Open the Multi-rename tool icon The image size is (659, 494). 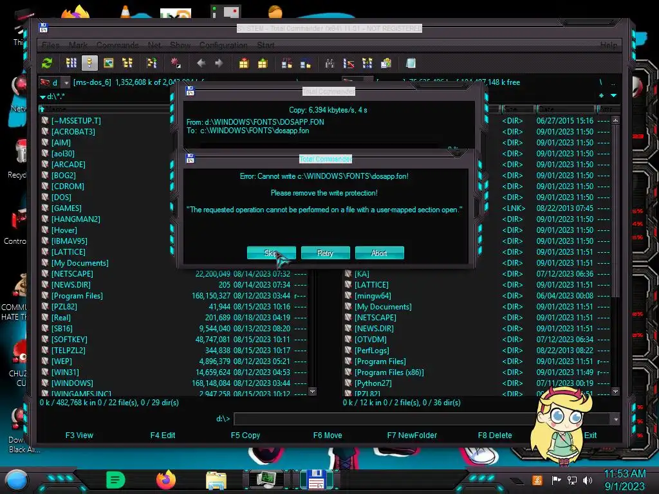pyautogui.click(x=348, y=64)
